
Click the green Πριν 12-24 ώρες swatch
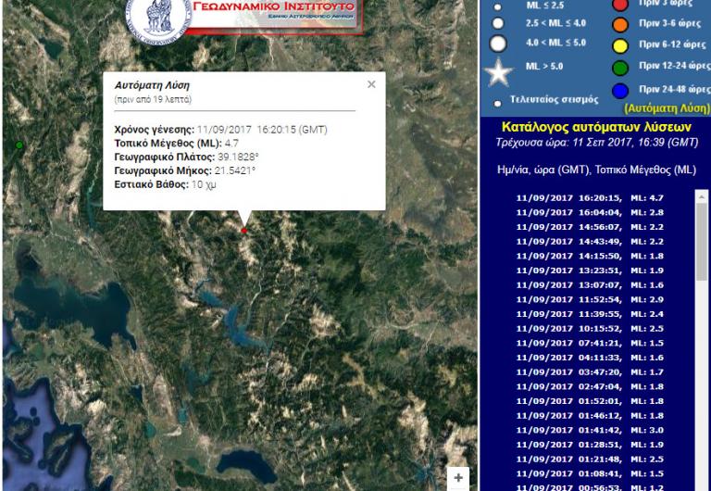click(620, 68)
